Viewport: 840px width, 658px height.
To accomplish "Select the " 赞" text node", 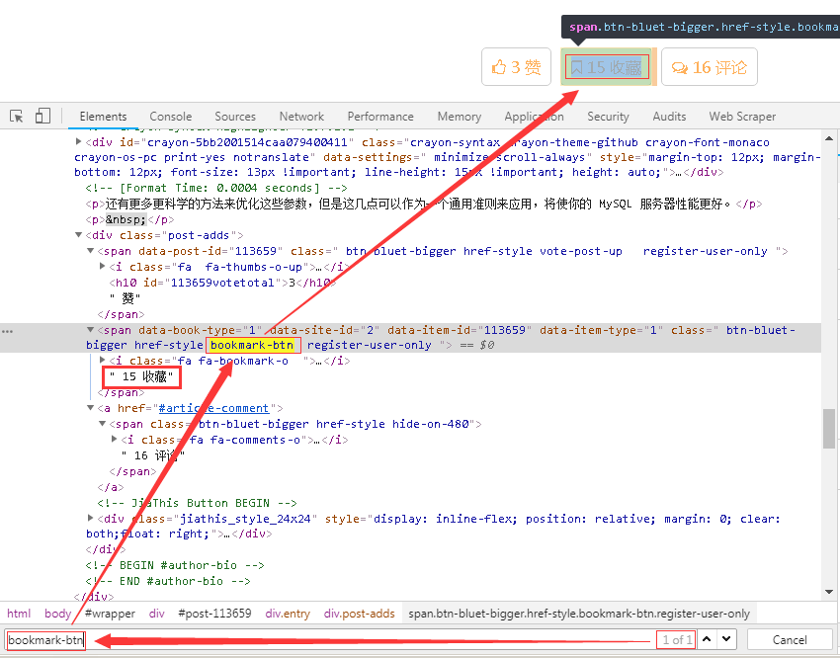I will tap(125, 298).
